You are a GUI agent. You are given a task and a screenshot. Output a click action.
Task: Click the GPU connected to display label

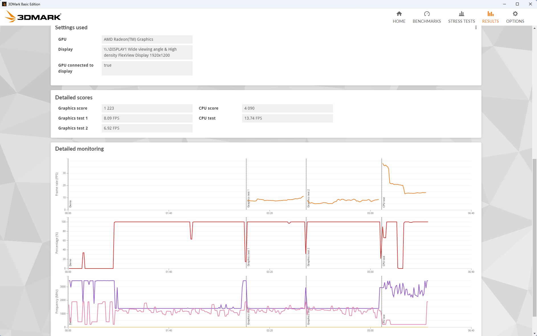click(x=76, y=68)
